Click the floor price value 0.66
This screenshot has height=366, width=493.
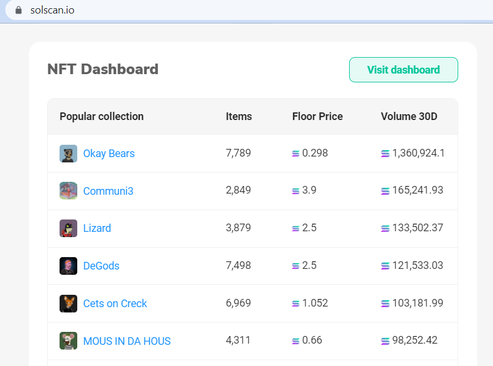[312, 340]
